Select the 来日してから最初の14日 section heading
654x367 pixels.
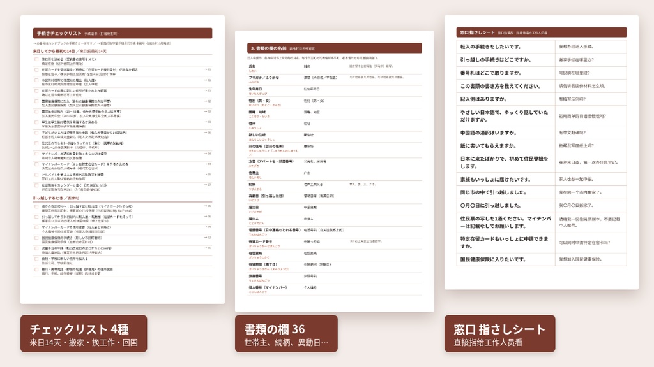(x=70, y=51)
